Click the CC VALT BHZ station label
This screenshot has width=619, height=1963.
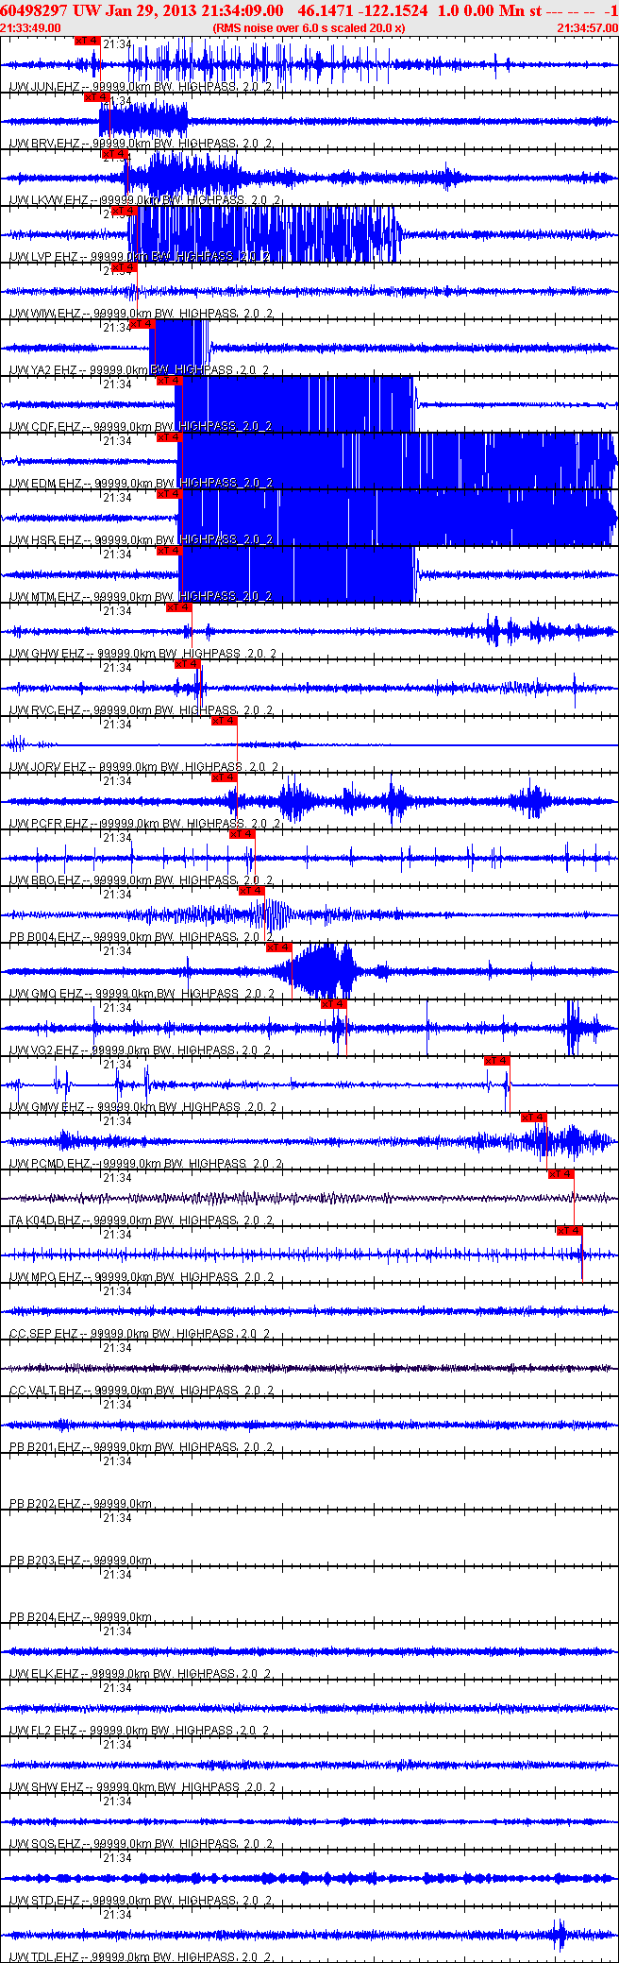coord(45,1391)
